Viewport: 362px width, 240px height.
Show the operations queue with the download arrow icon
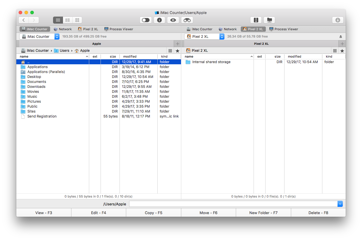(338, 20)
